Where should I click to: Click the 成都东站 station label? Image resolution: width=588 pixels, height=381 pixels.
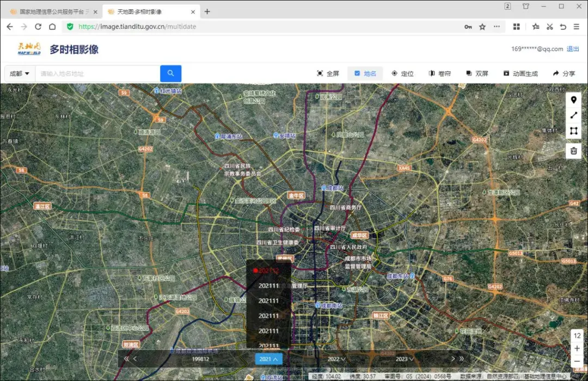[x=400, y=276]
